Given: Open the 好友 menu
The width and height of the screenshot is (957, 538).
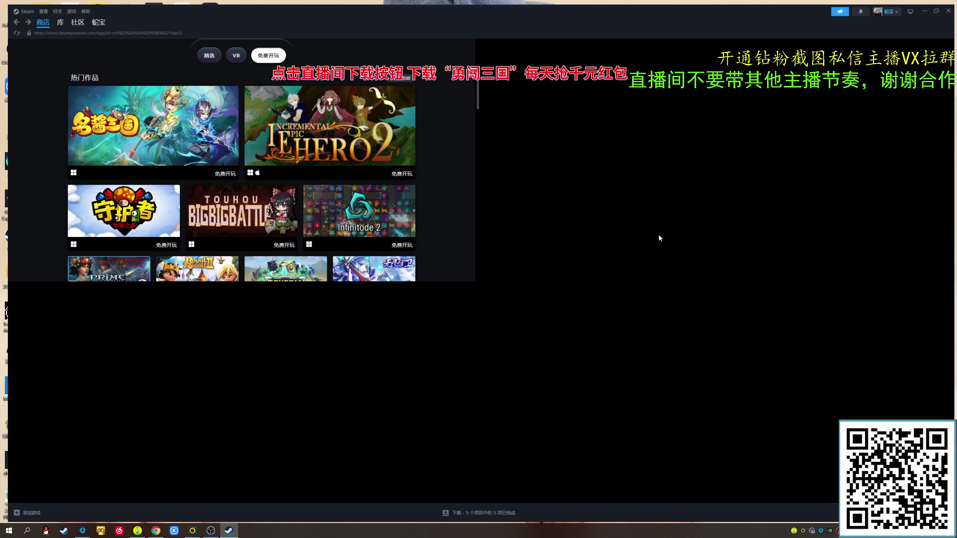Looking at the screenshot, I should [58, 12].
